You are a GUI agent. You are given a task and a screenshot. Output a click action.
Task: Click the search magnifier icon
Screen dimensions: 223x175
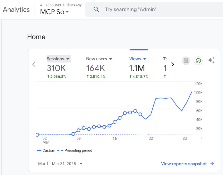[96, 9]
